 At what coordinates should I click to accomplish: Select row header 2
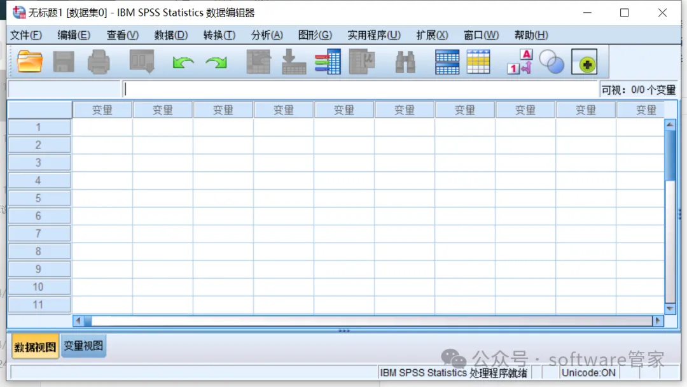(x=39, y=145)
